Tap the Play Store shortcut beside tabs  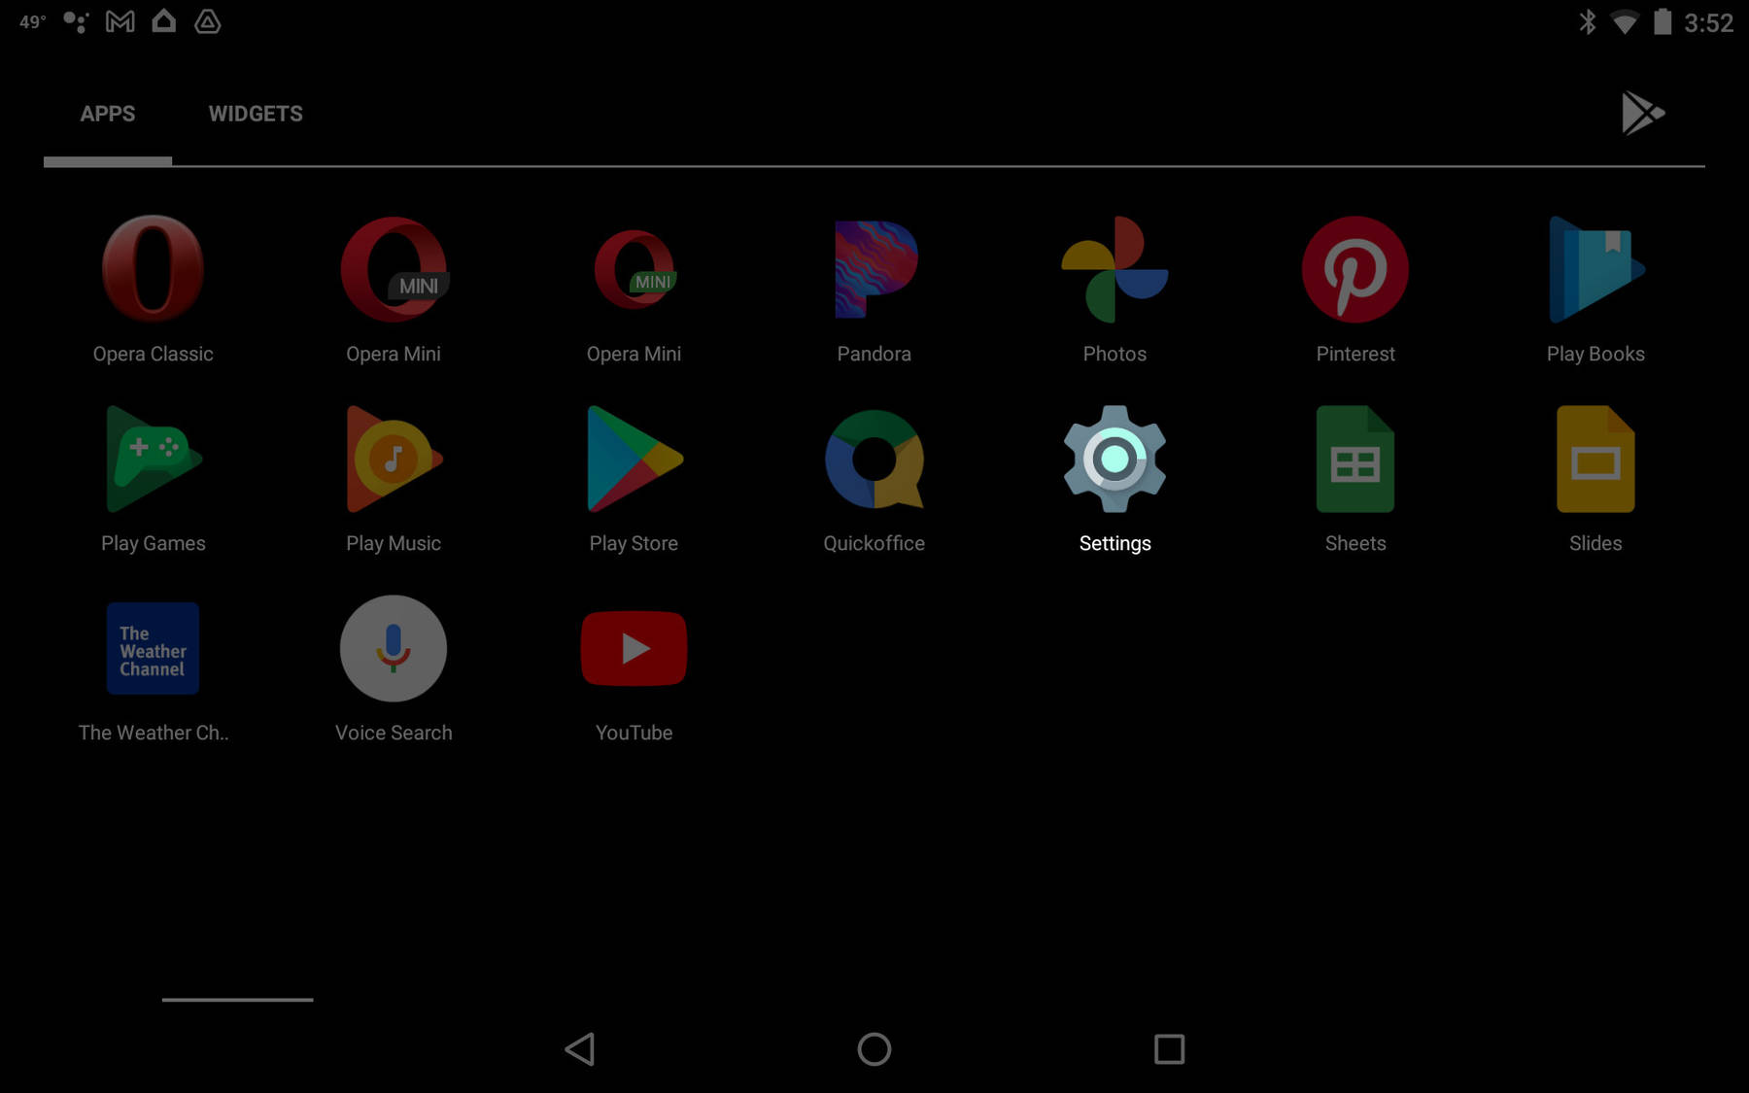click(1643, 113)
